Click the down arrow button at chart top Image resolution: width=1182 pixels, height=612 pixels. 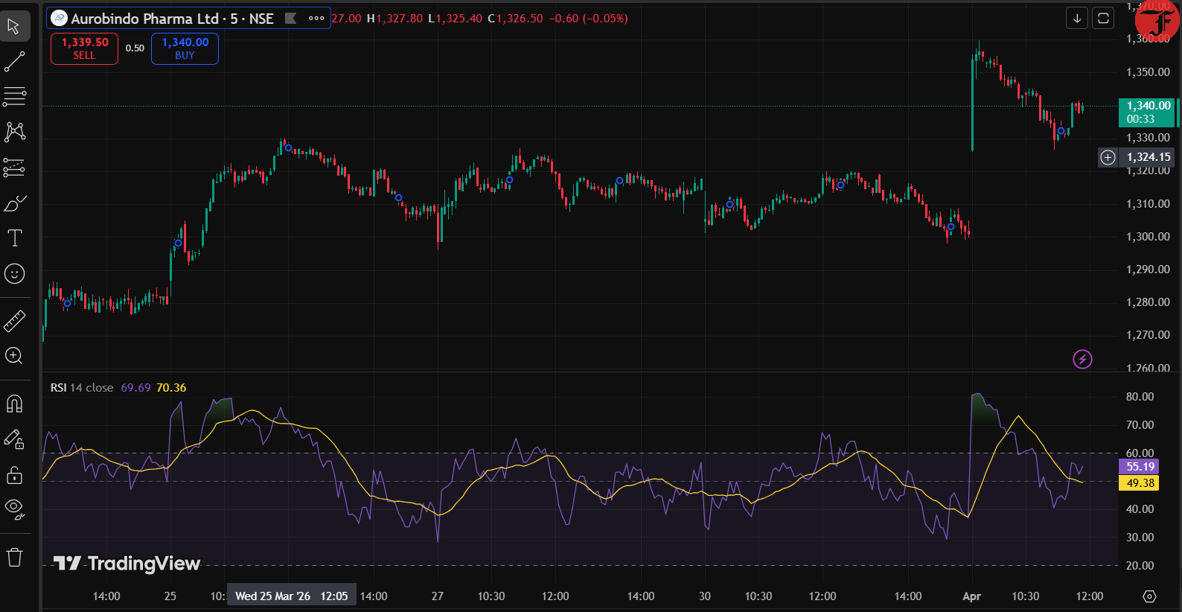coord(1076,19)
